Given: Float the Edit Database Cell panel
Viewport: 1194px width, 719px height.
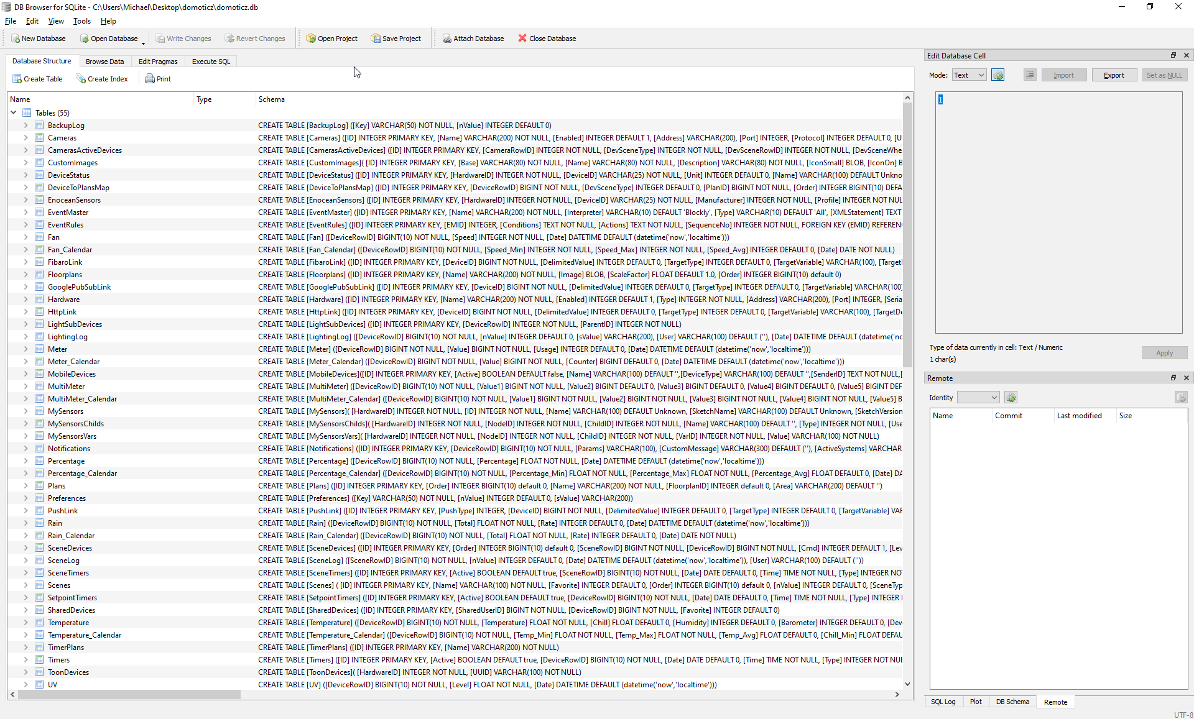Looking at the screenshot, I should point(1173,55).
